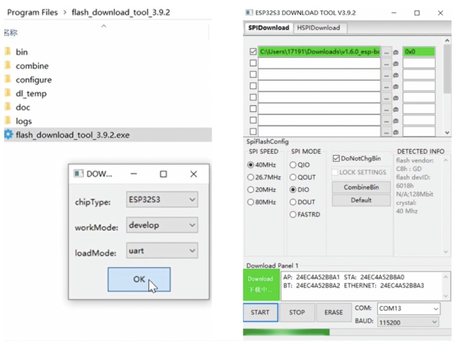Open the doc folder

pyautogui.click(x=23, y=107)
